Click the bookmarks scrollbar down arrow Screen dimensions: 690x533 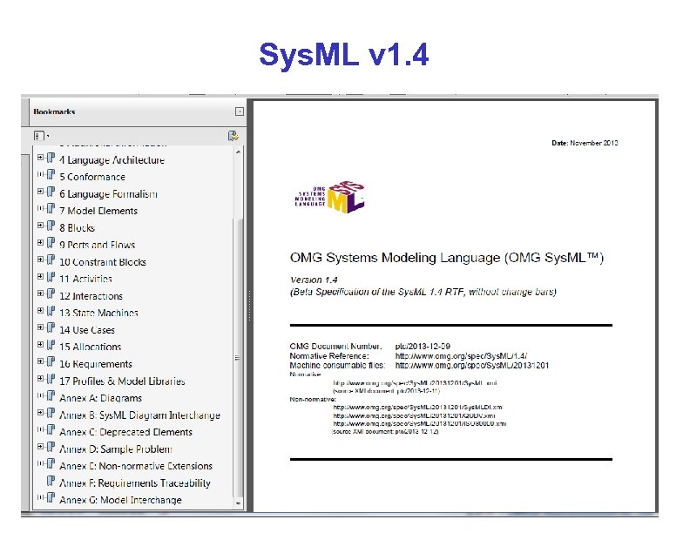tap(238, 503)
